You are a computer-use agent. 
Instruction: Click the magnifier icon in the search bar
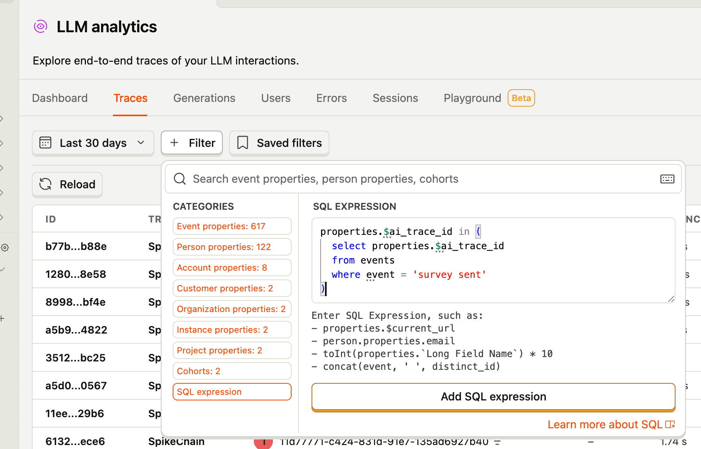pyautogui.click(x=180, y=179)
